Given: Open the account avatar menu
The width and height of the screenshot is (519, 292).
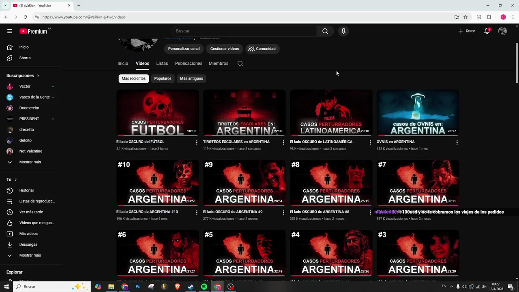Looking at the screenshot, I should (x=502, y=31).
